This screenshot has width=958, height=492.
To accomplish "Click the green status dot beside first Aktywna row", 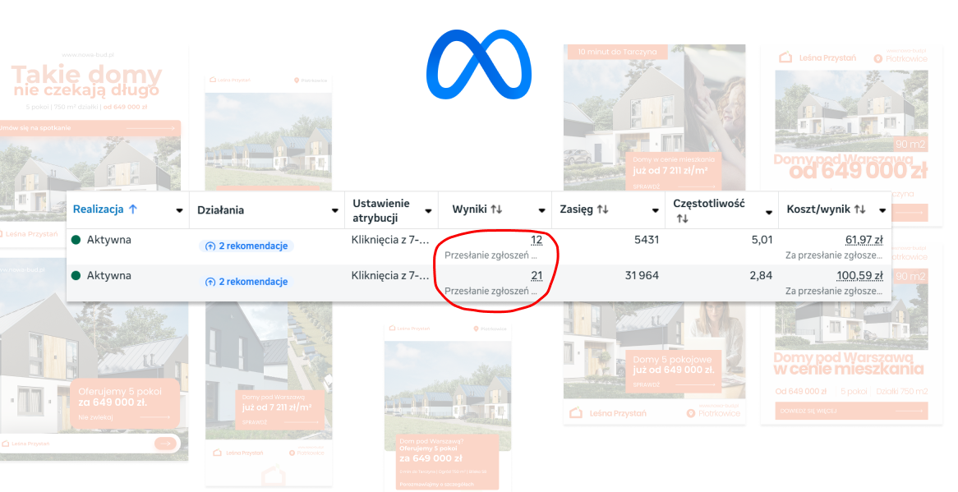I will [77, 240].
